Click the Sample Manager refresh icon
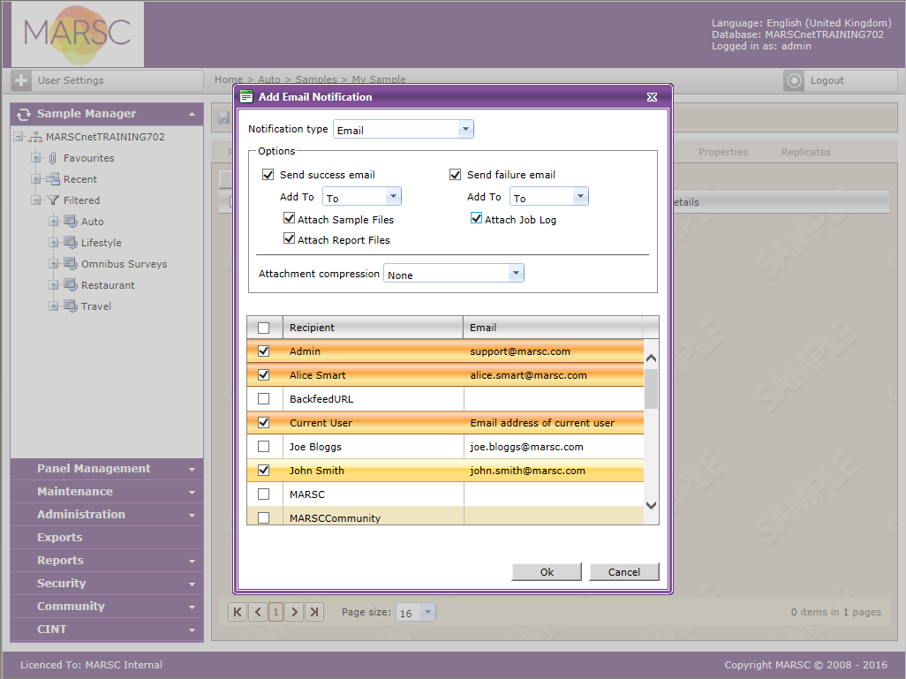 24,115
